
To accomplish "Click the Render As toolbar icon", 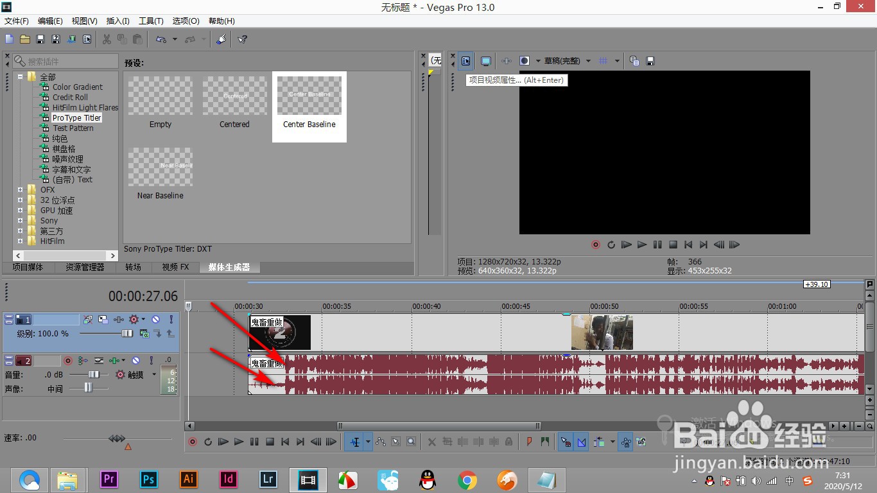I will [71, 39].
